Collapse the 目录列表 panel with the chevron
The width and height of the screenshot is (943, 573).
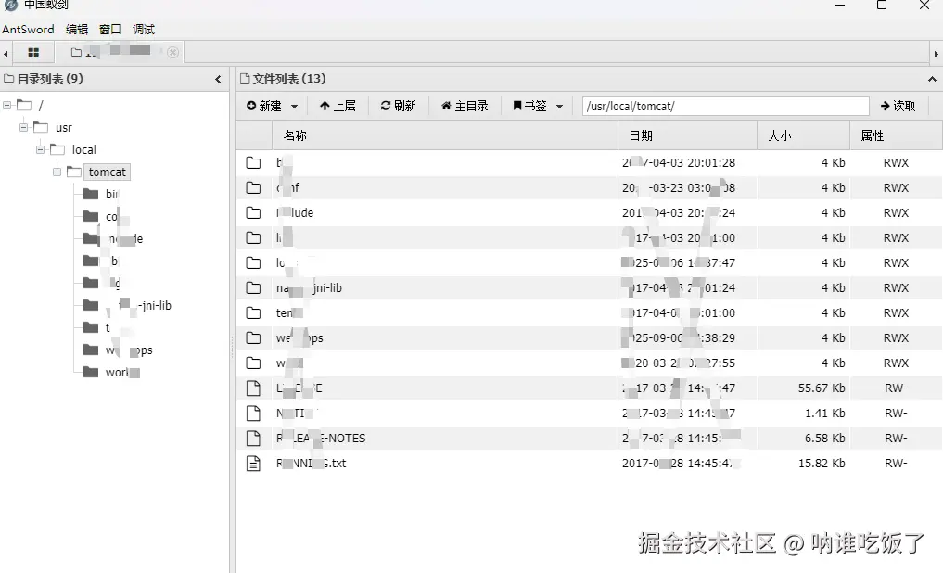(218, 80)
